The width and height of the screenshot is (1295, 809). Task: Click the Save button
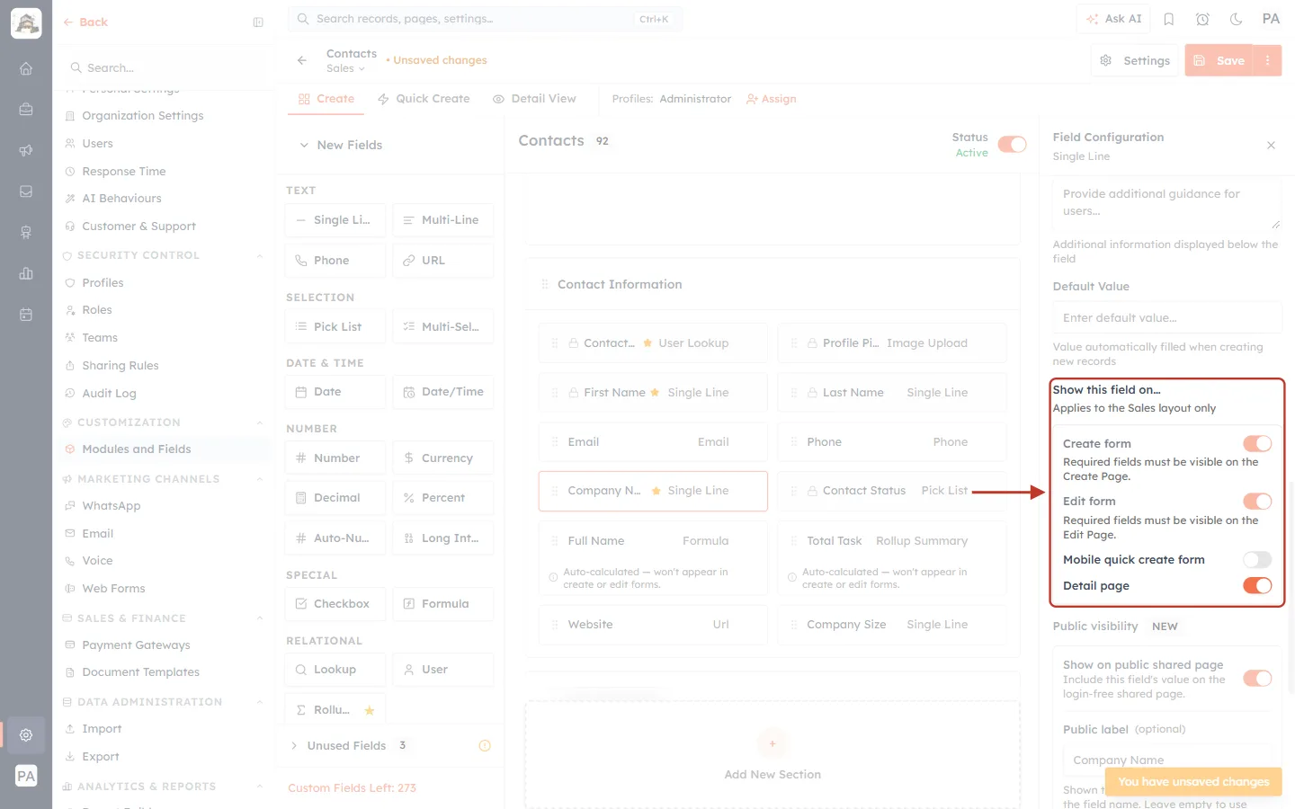click(x=1219, y=60)
